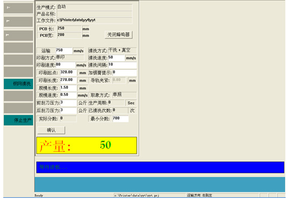The height and width of the screenshot is (200, 290).
Task: Click the 前刮刀压力 input field
Action: [x=68, y=103]
